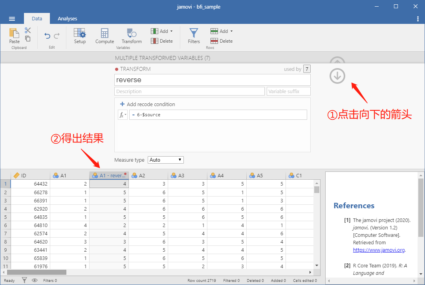Undo the last edit
This screenshot has height=285, width=425.
pos(47,36)
